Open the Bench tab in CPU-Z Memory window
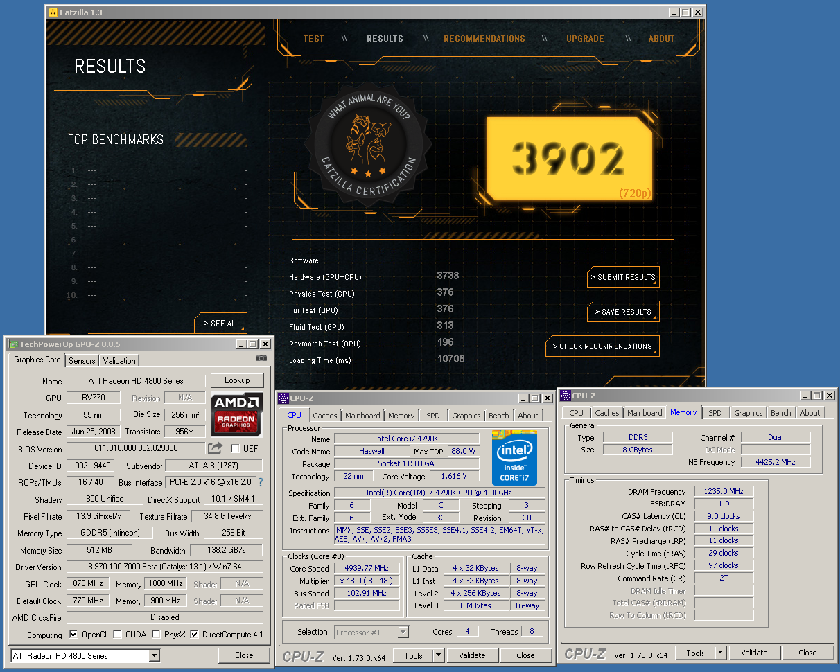Viewport: 840px width, 672px height. point(780,413)
